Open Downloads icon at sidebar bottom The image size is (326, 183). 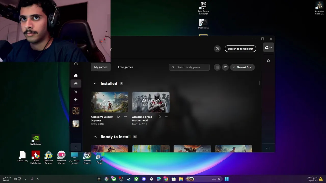[76, 147]
